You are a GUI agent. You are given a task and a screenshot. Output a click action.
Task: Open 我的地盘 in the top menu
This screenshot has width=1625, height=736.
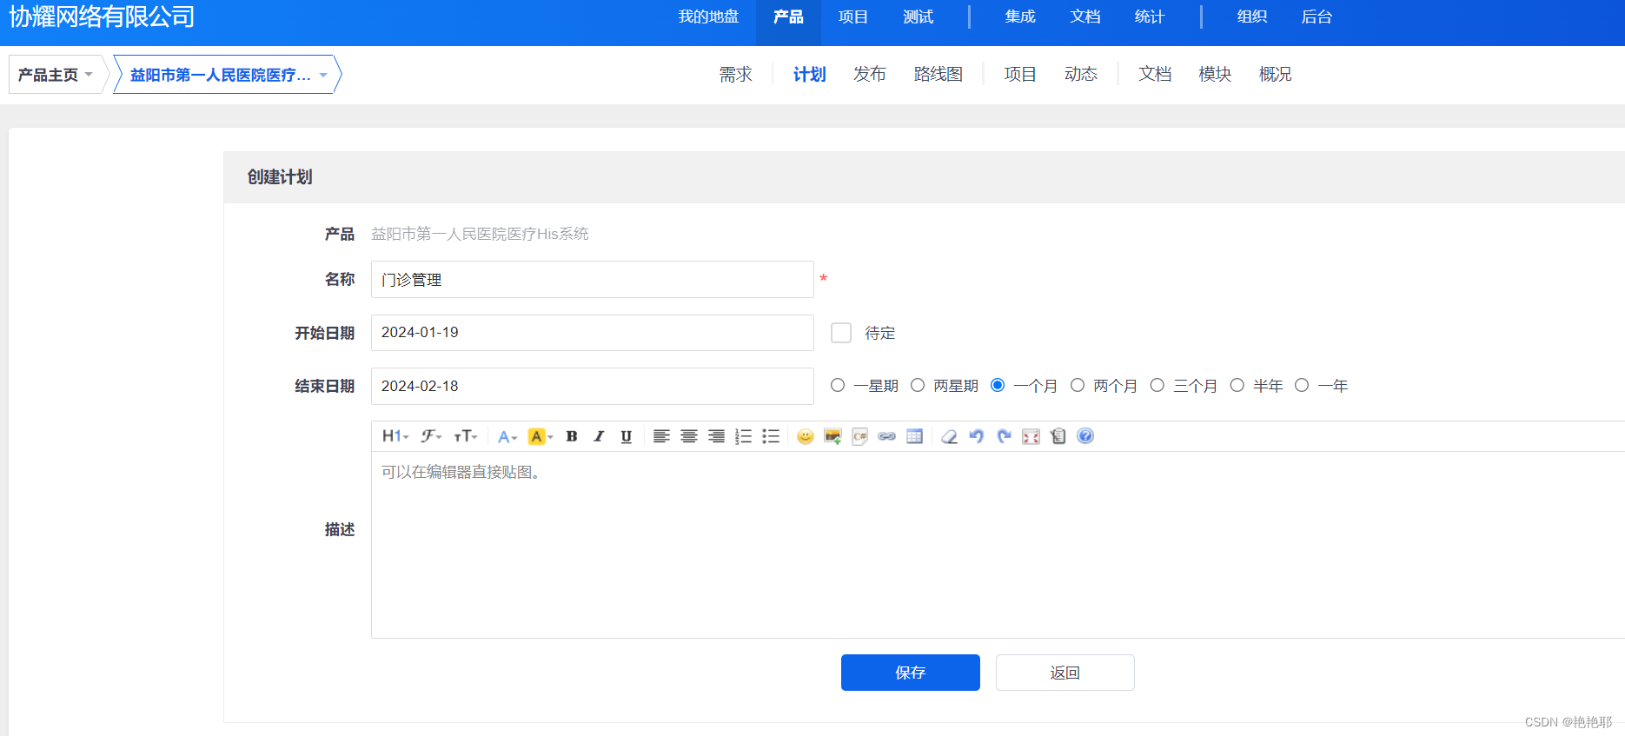(x=708, y=17)
